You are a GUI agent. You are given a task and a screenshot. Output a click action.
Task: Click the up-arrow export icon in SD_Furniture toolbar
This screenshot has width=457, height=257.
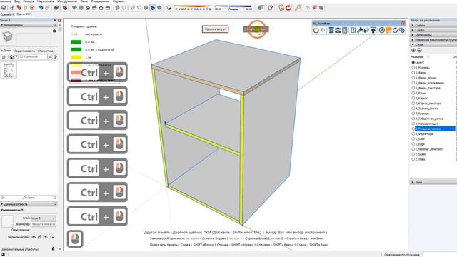point(373,30)
